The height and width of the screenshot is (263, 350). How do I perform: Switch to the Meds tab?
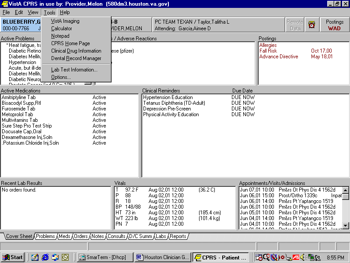tap(64, 236)
